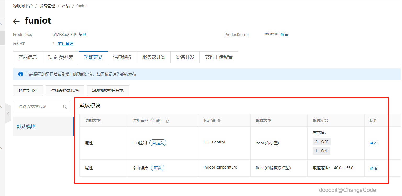View details of the IndoorTemperature property
This screenshot has height=196, width=402.
(374, 168)
